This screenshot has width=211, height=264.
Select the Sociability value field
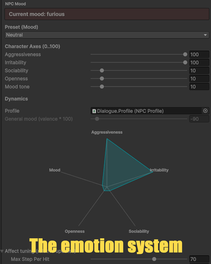199,71
